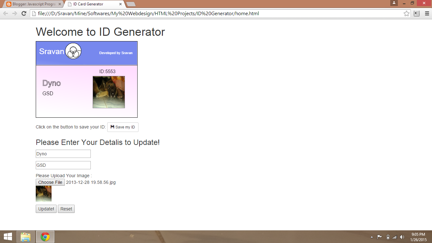Click the Chrome icon in the taskbar
Viewport: 432px width, 243px height.
pyautogui.click(x=45, y=237)
